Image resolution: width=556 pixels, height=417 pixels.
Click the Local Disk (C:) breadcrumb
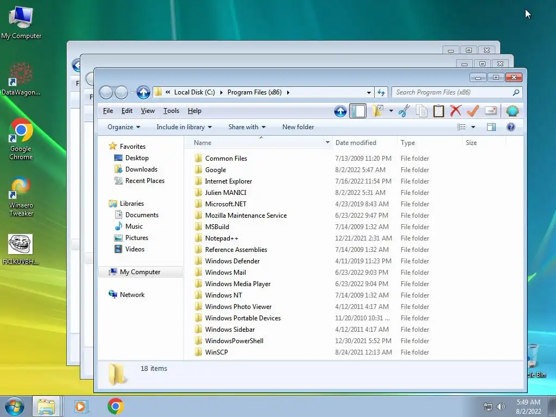click(x=194, y=92)
